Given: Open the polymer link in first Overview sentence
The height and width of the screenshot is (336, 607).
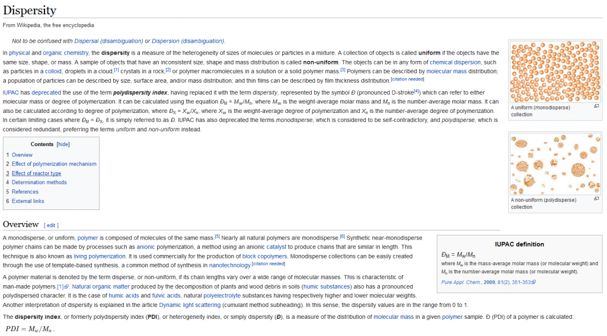Looking at the screenshot, I should (x=88, y=238).
